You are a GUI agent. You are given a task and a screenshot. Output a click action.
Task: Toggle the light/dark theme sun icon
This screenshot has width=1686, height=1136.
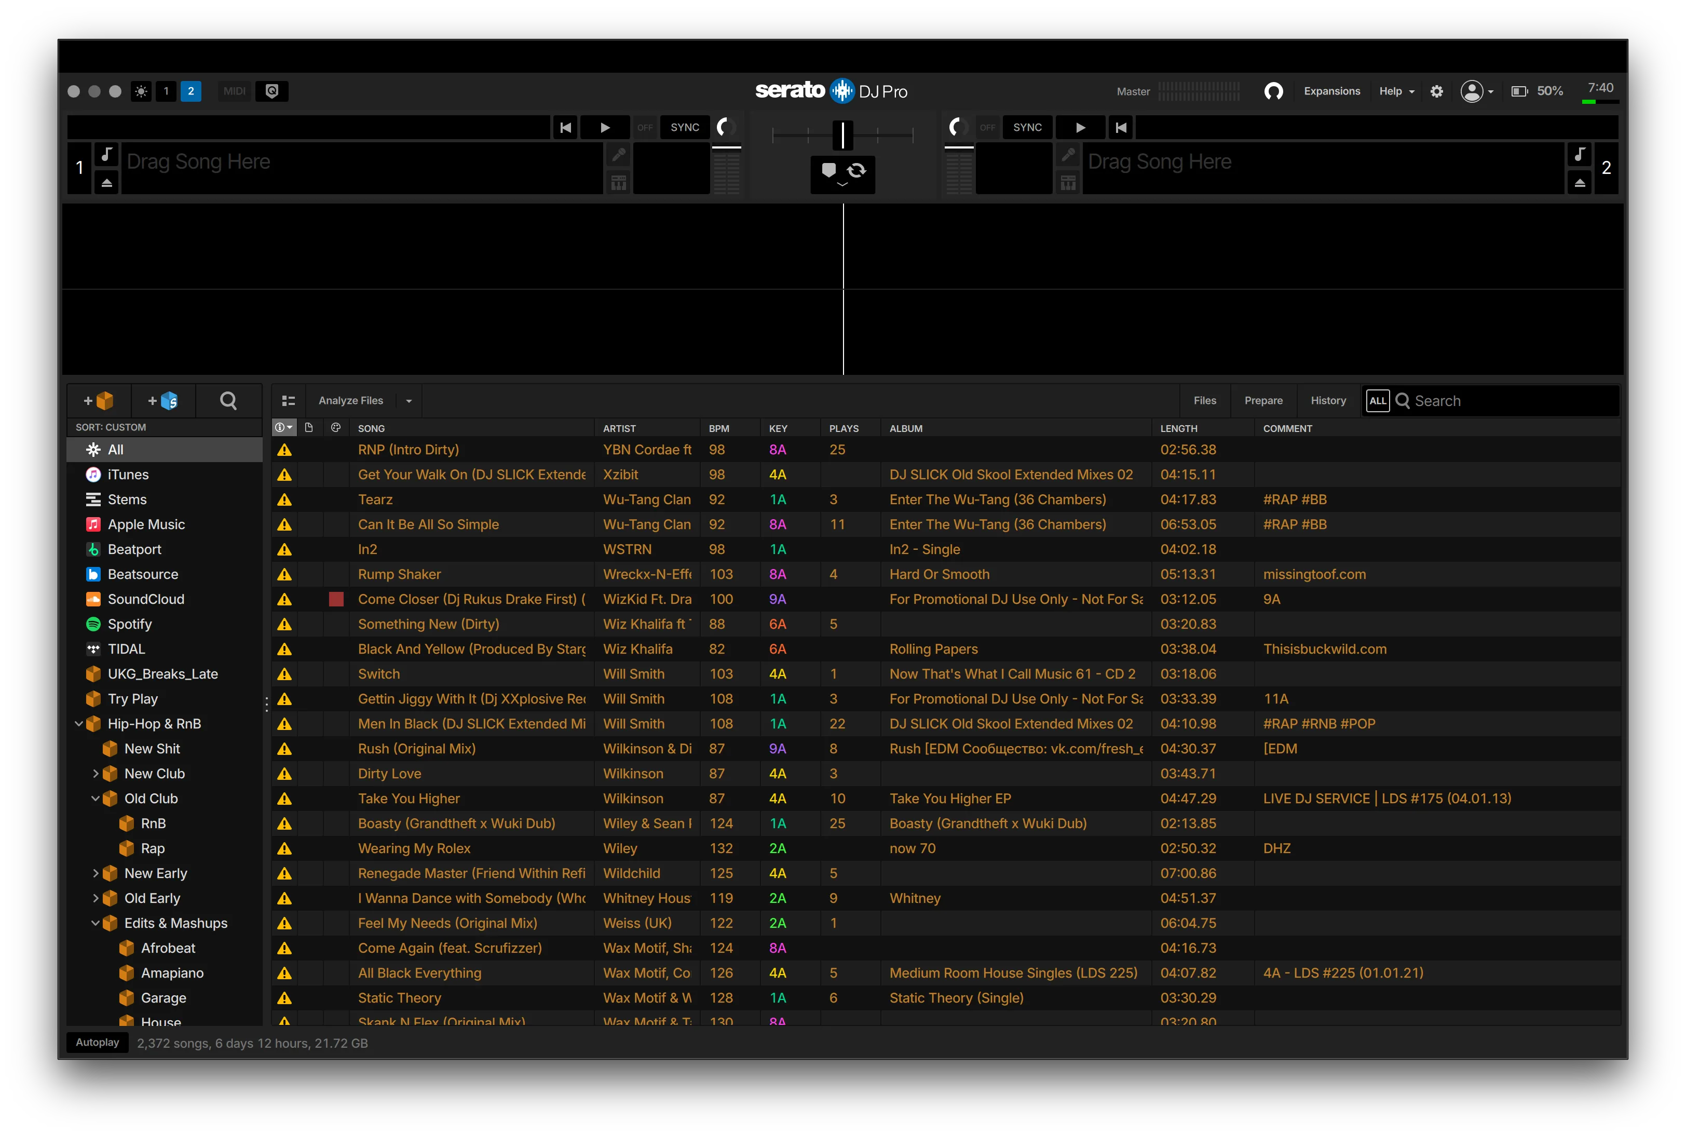click(141, 91)
